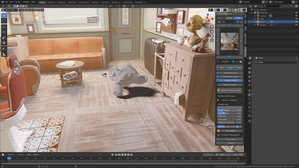Select Default library toggle
The width and height of the screenshot is (299, 168).
tap(229, 18)
